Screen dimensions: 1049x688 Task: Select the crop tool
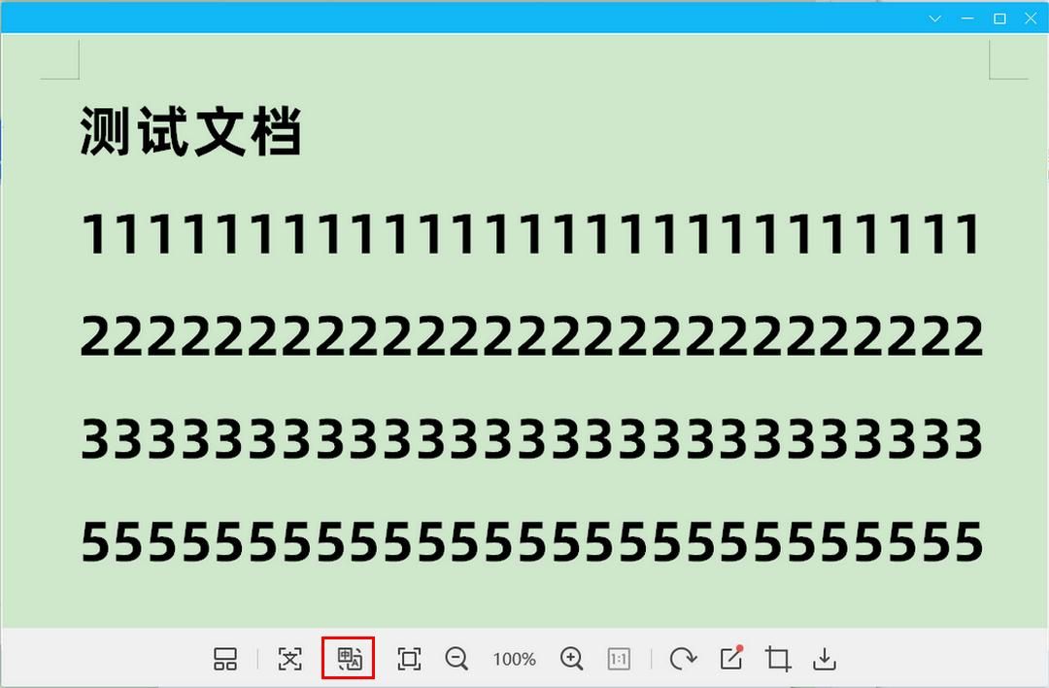point(777,659)
